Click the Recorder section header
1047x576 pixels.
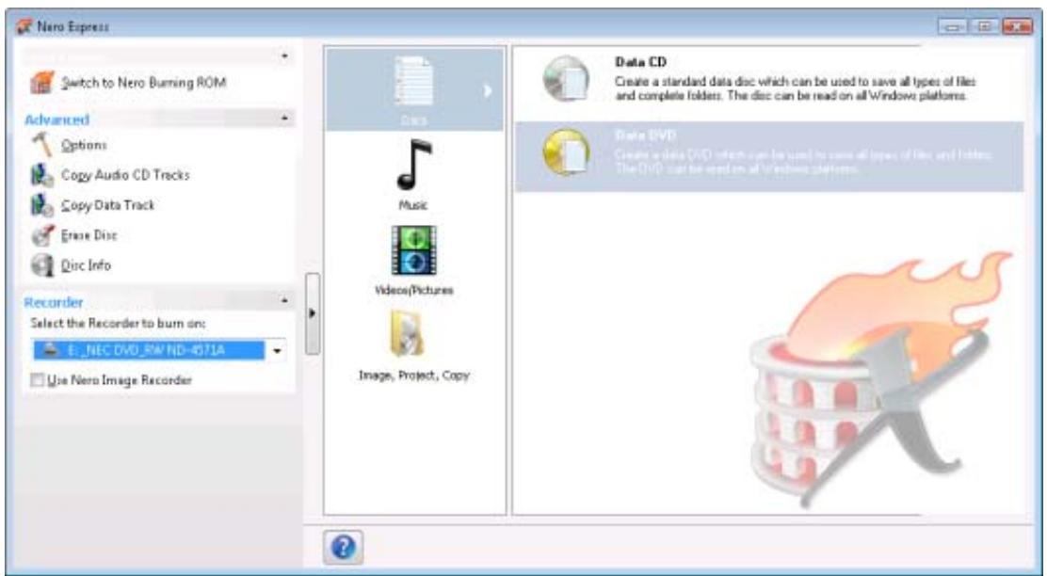(54, 302)
